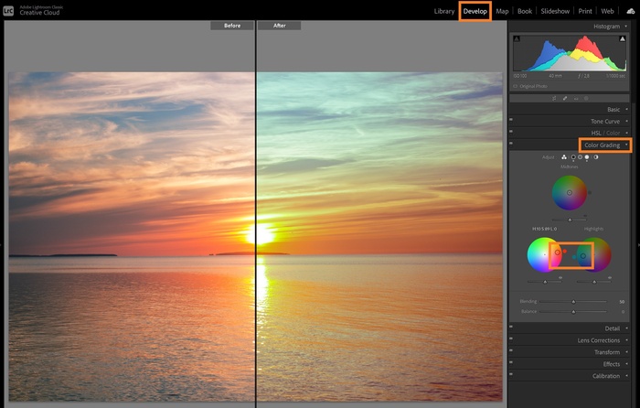640x408 pixels.
Task: Show the Global adjust wheel
Action: click(x=596, y=157)
